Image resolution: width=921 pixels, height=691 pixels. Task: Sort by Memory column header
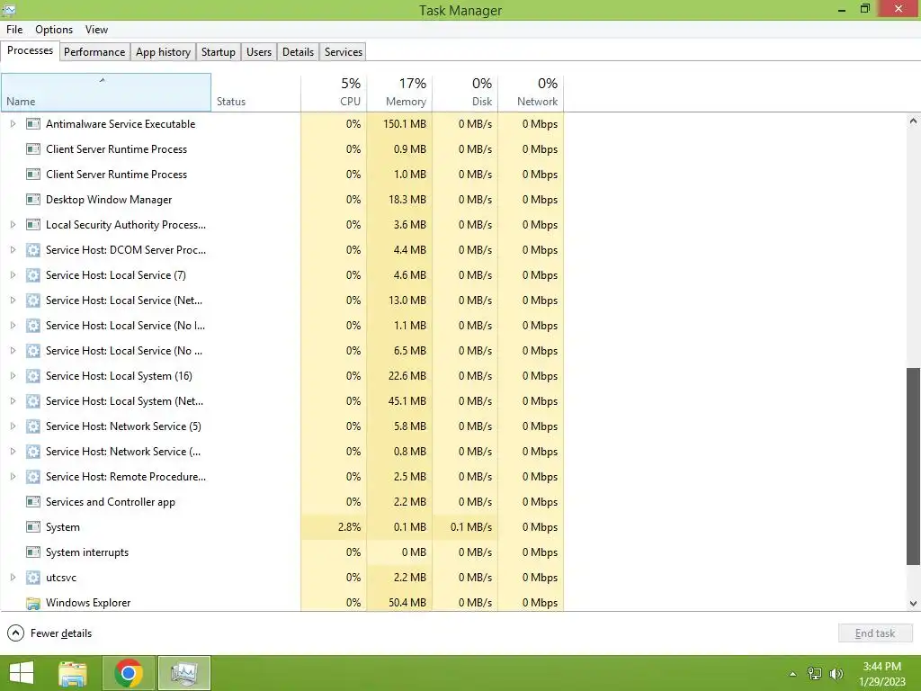tap(399, 93)
